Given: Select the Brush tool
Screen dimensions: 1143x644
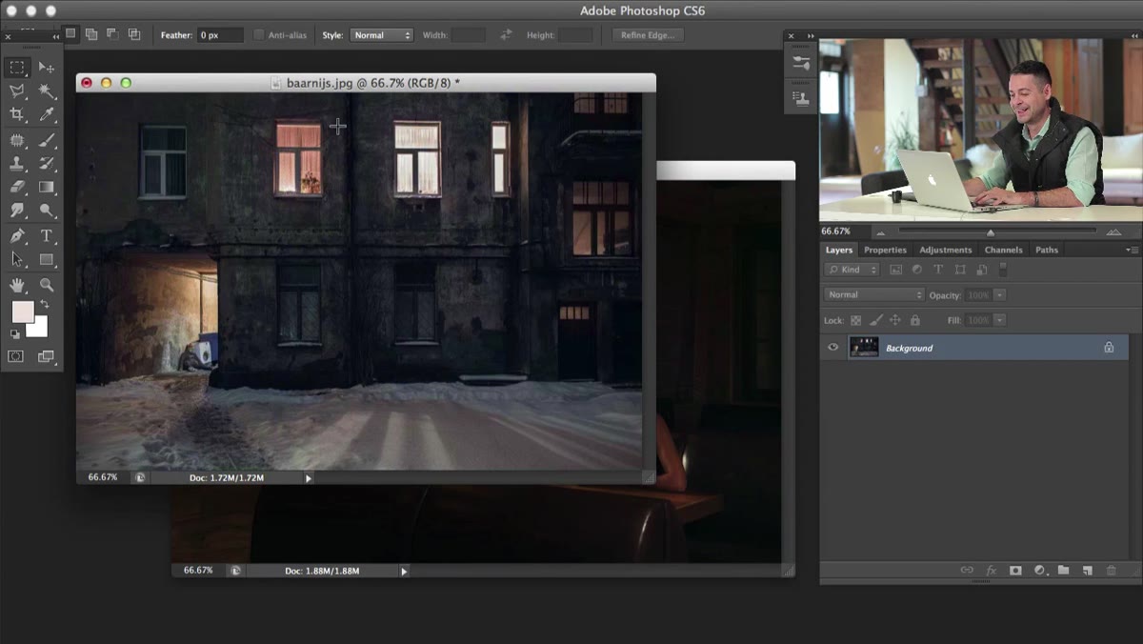Looking at the screenshot, I should [x=46, y=140].
